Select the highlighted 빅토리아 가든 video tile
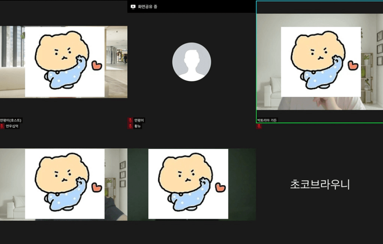The height and width of the screenshot is (244, 383). (320, 62)
